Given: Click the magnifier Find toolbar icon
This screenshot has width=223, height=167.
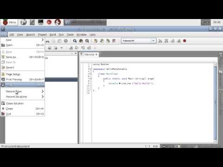Looking at the screenshot, I should pos(75,41).
